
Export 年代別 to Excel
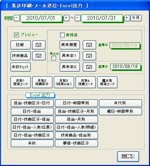[120, 103]
